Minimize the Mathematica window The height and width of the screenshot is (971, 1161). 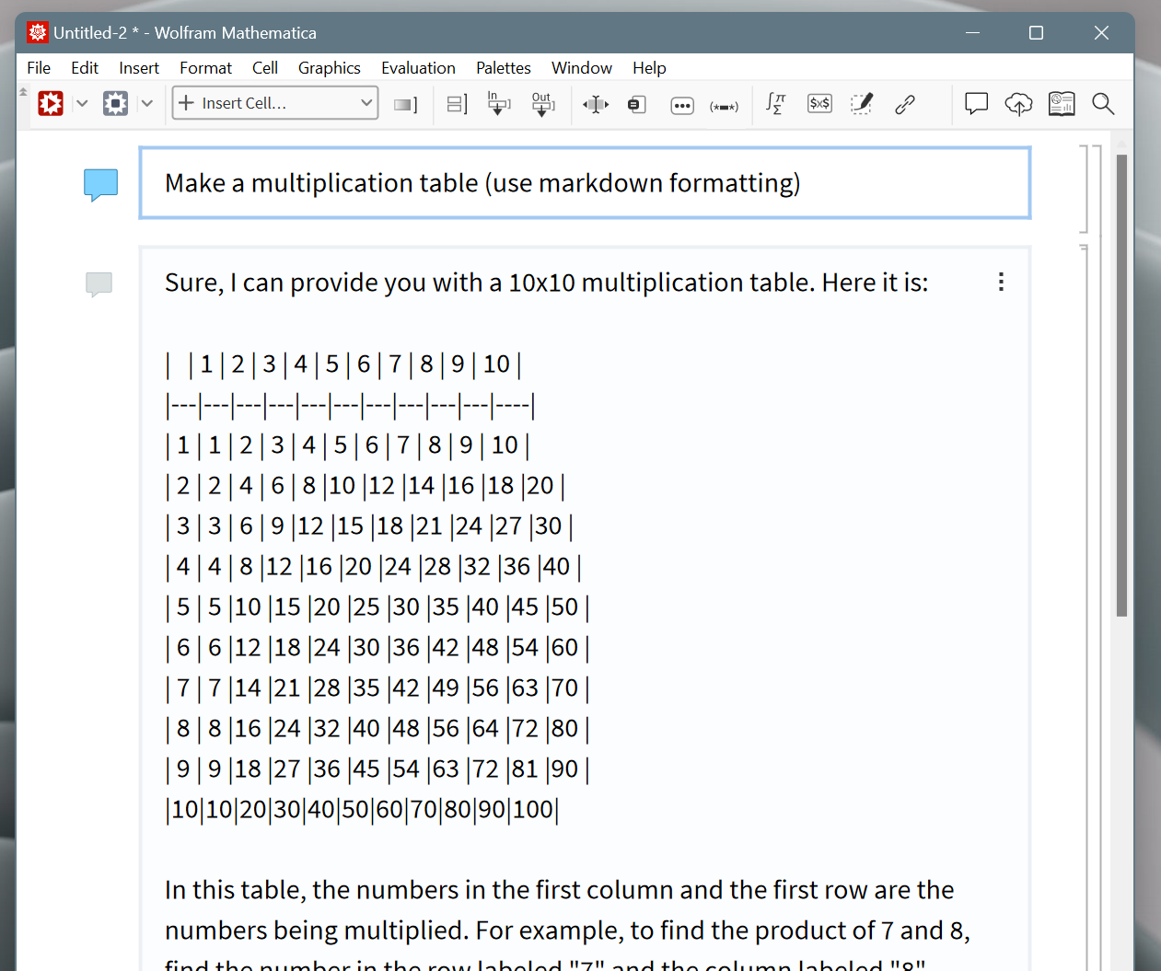972,33
